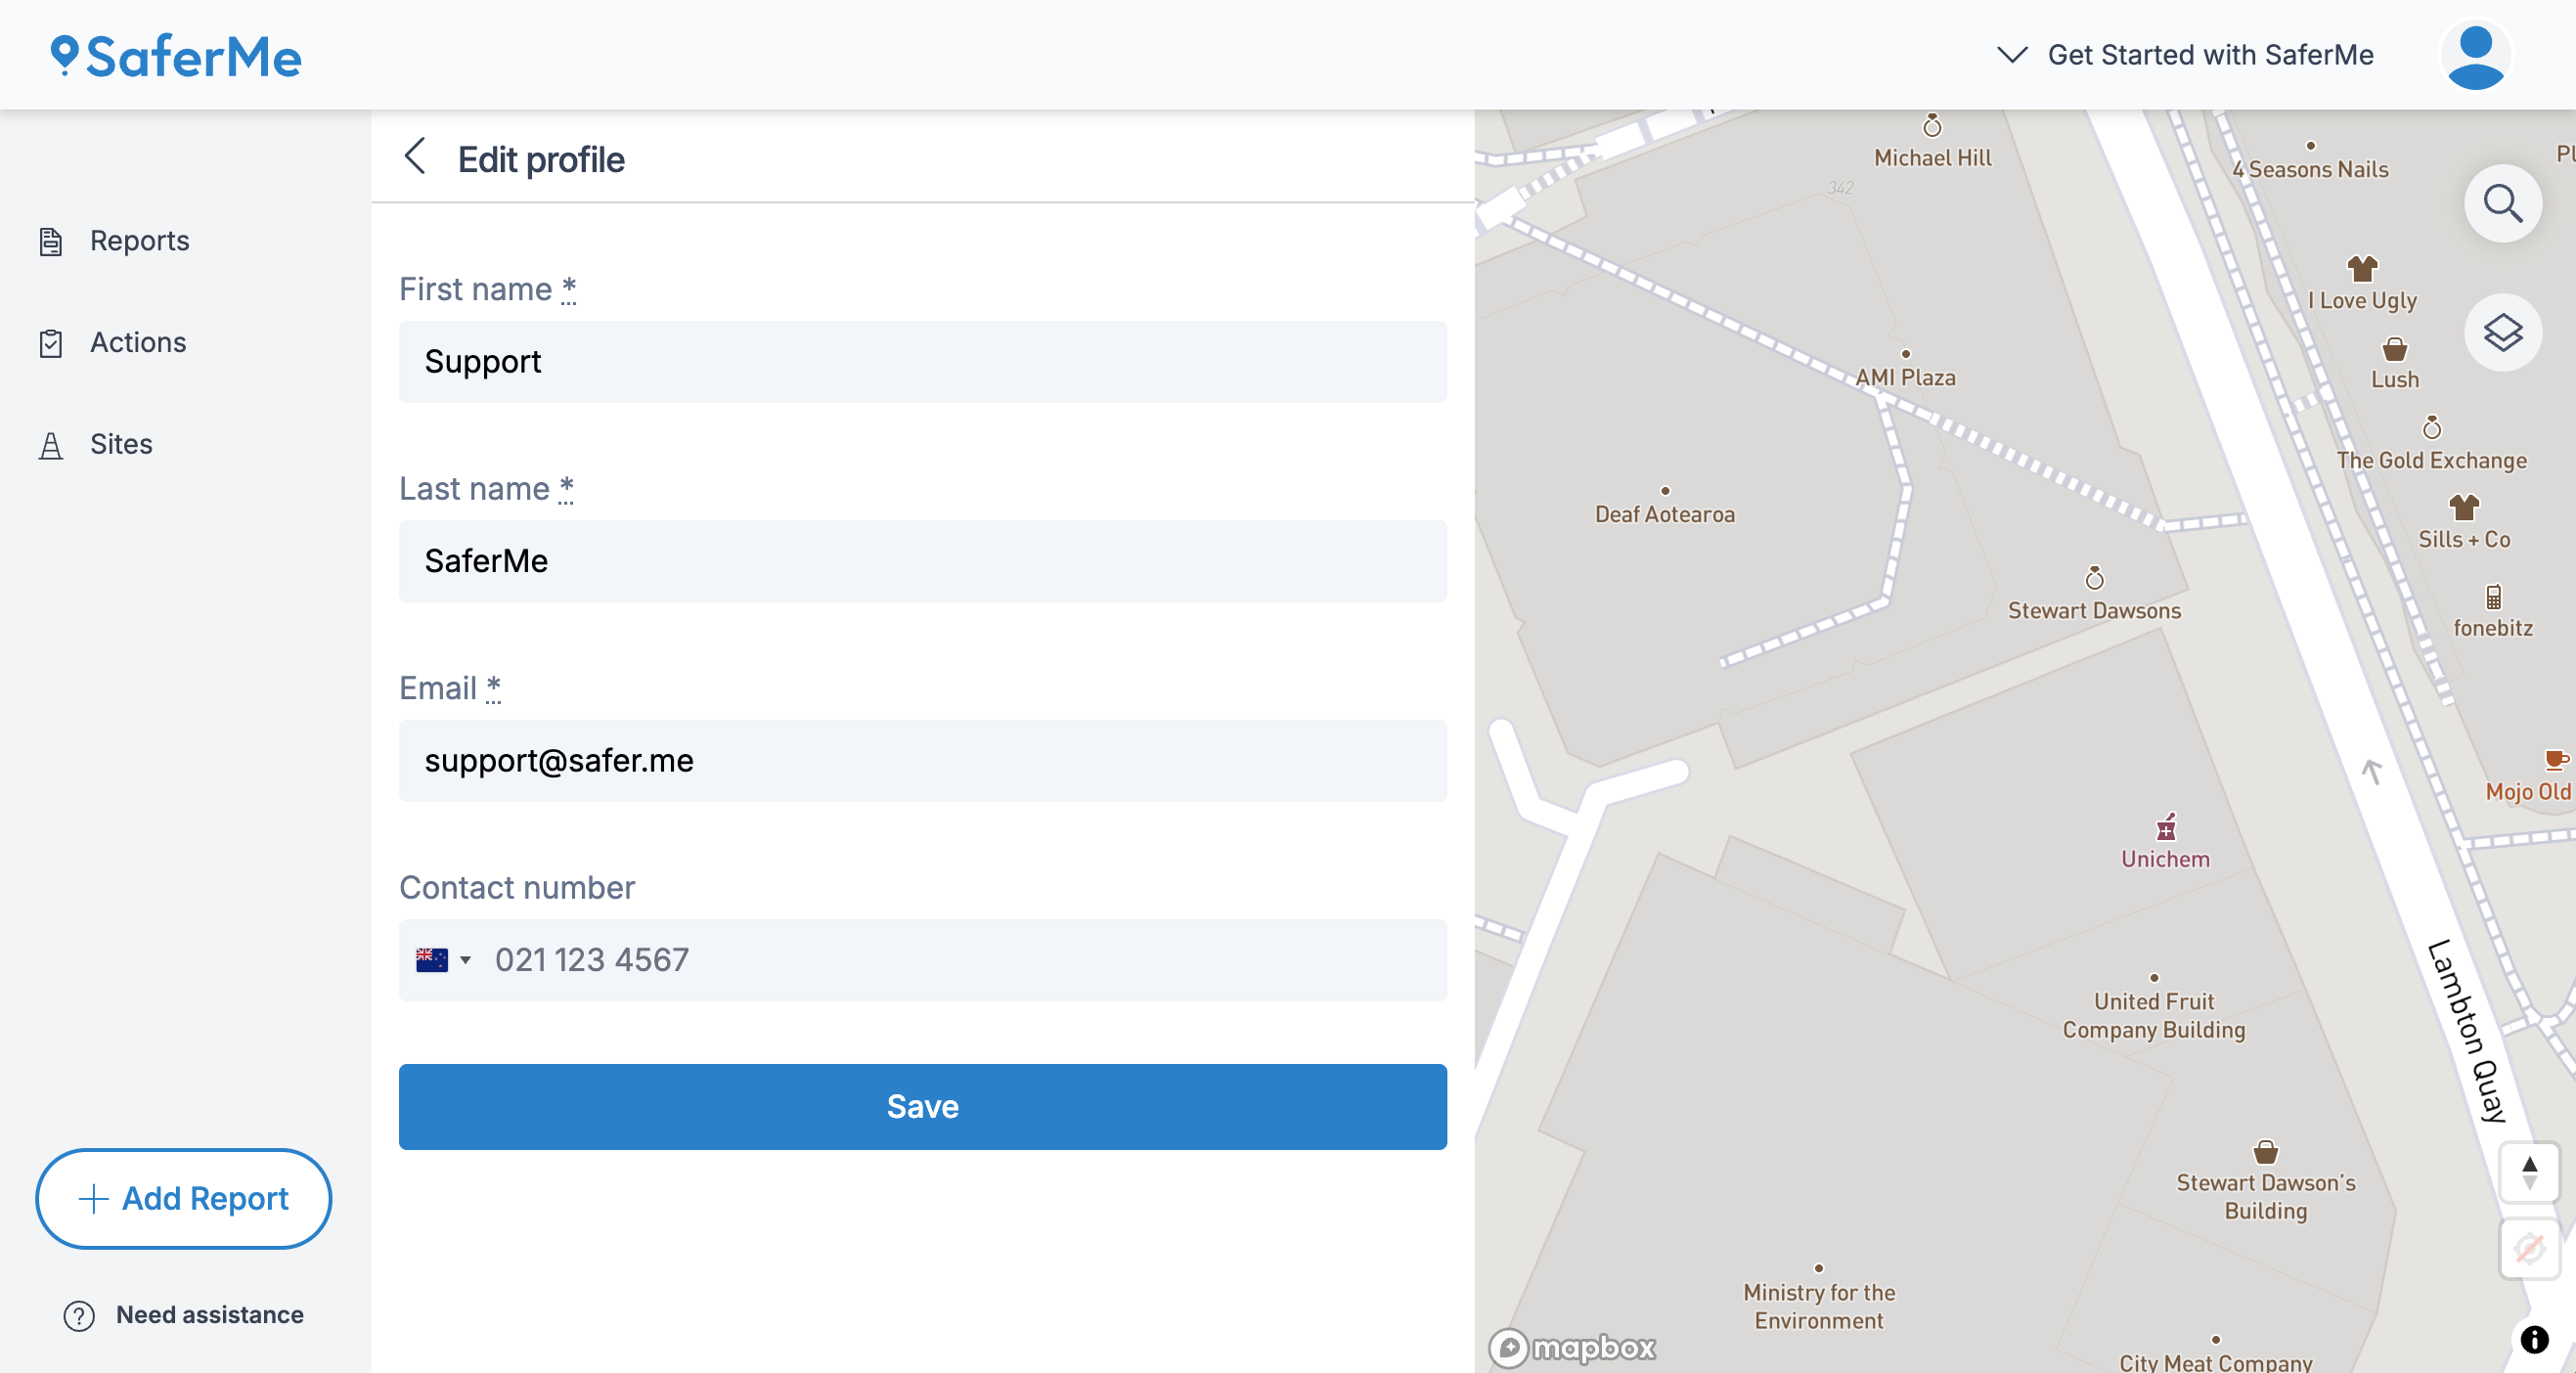Open map search with the magnifier icon
This screenshot has height=1373, width=2576.
2502,203
